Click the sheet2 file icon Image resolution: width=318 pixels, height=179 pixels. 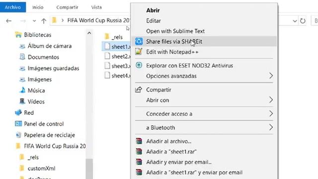click(107, 56)
